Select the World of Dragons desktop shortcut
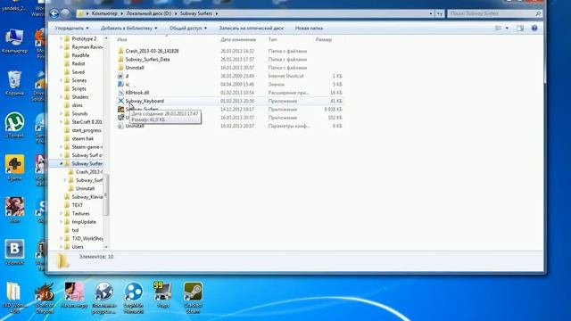 pyautogui.click(x=44, y=297)
